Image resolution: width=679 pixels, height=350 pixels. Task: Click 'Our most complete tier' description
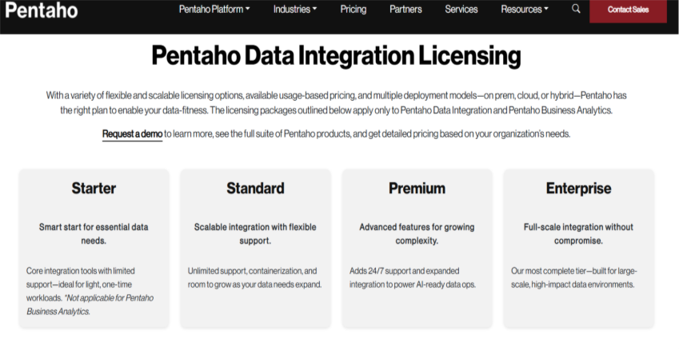click(574, 278)
